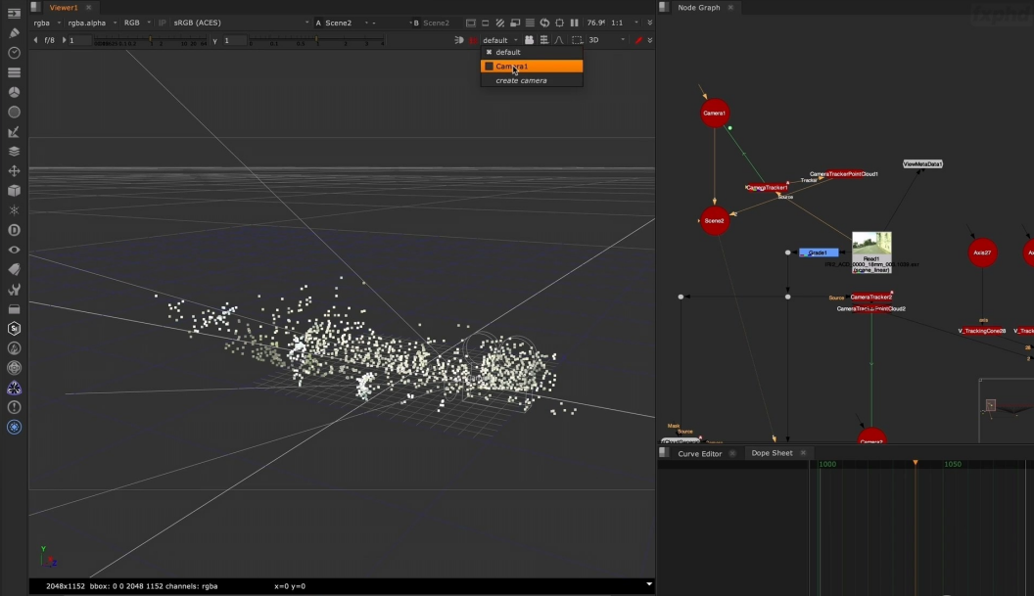
Task: Open the Transform nodes move icon
Action: coord(14,170)
